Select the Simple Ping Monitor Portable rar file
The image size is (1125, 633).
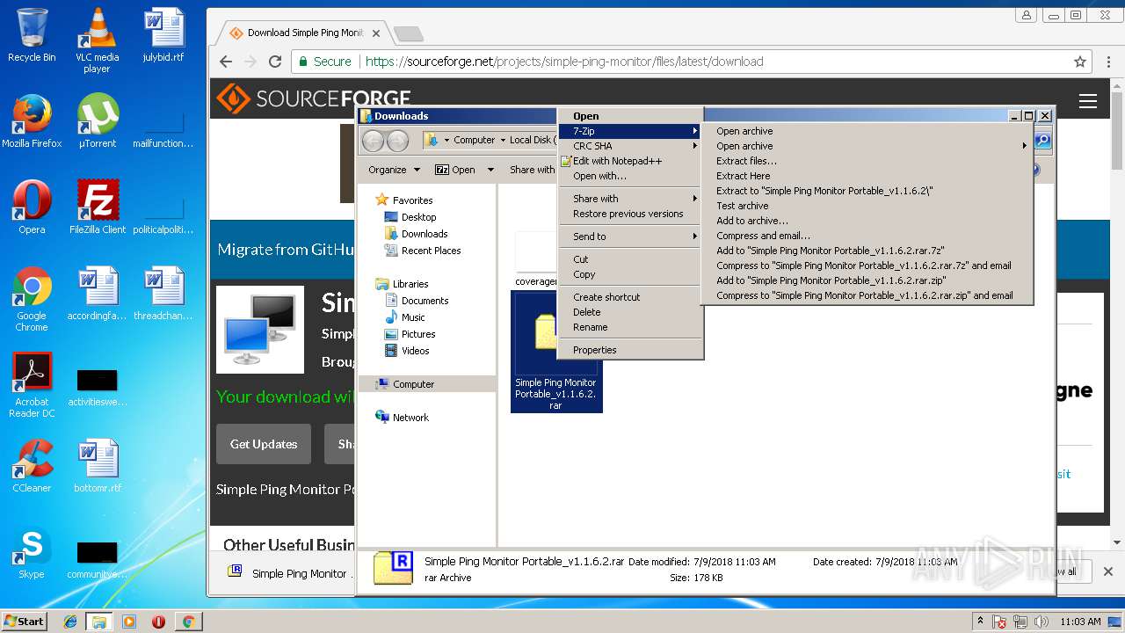coord(556,352)
